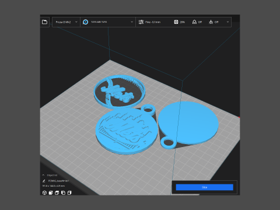Click the extruder 1 circular icon
The width and height of the screenshot is (280, 210).
point(85,22)
